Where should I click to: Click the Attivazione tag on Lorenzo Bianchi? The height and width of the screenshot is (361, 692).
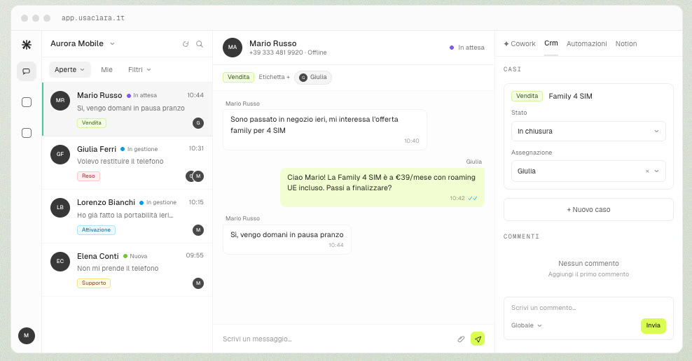(96, 230)
